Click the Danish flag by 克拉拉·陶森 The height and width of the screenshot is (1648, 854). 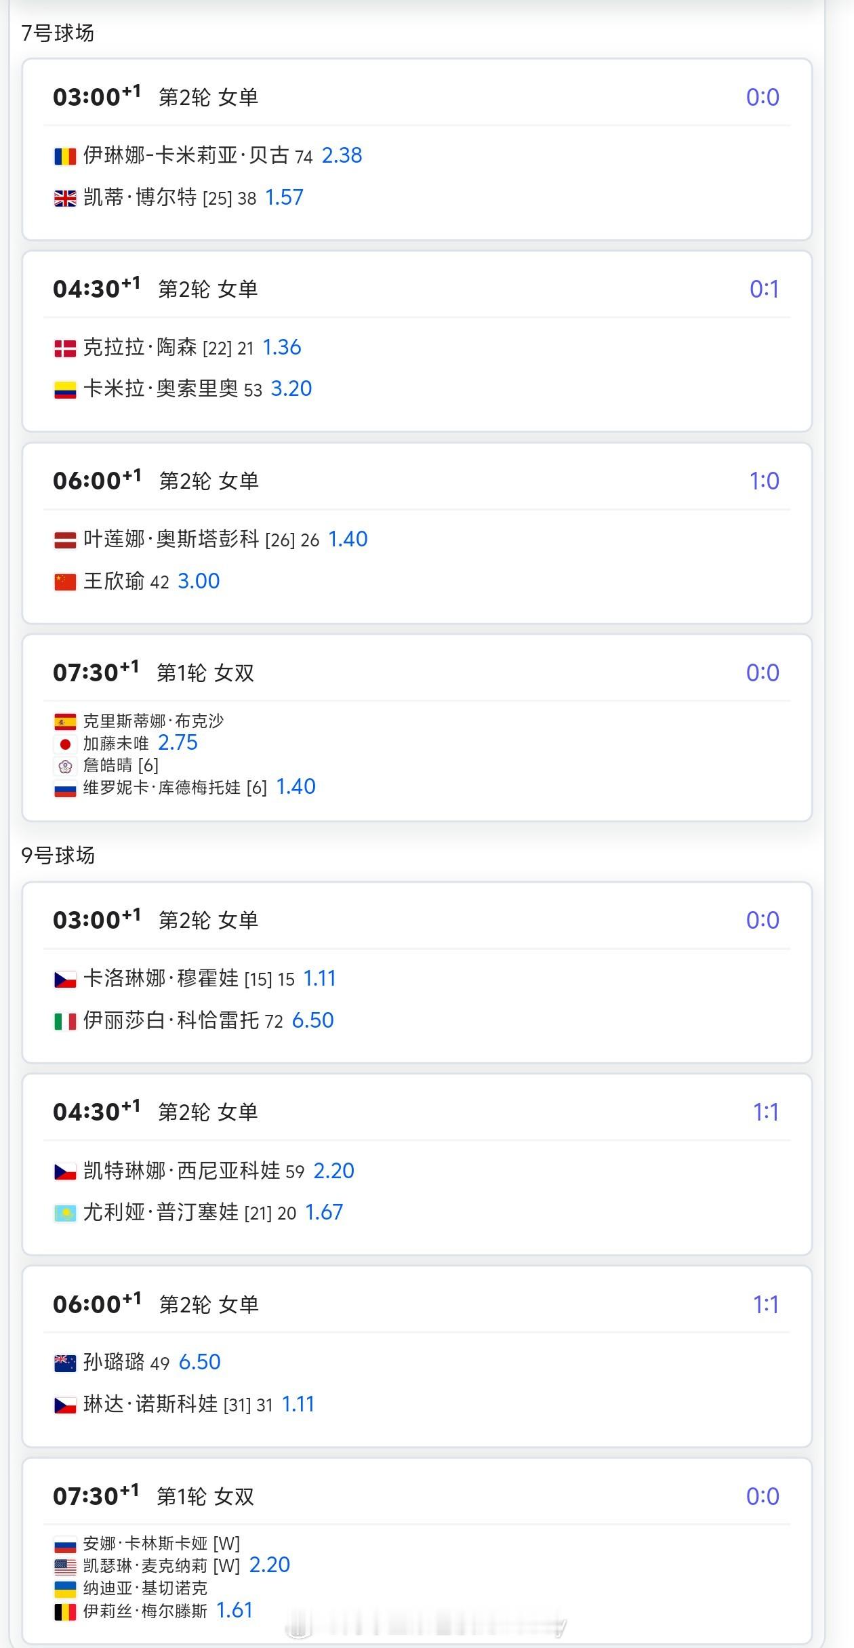click(65, 348)
